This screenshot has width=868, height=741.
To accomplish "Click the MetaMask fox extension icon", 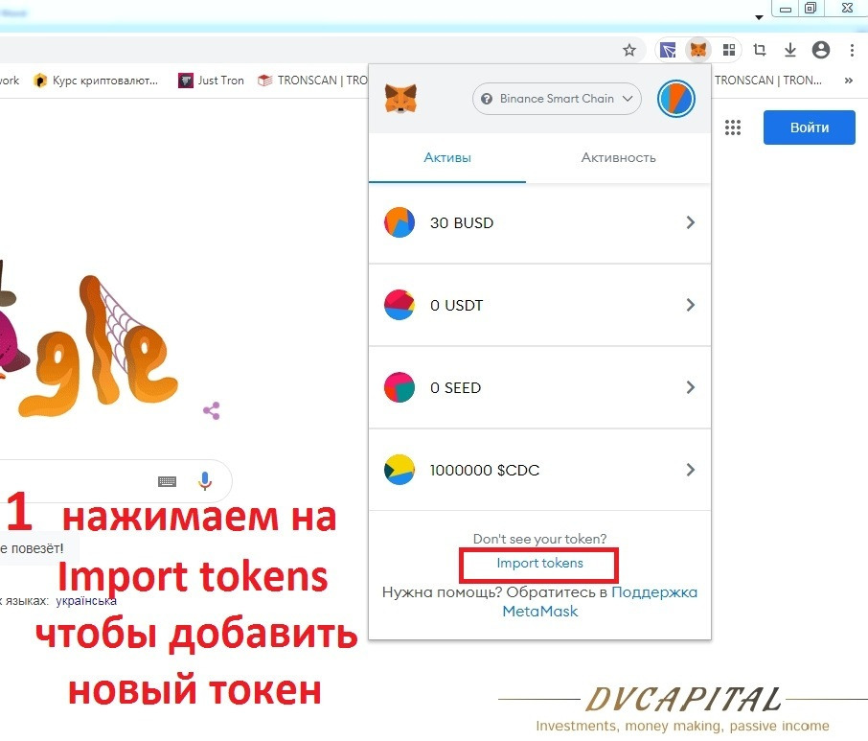I will pyautogui.click(x=698, y=51).
